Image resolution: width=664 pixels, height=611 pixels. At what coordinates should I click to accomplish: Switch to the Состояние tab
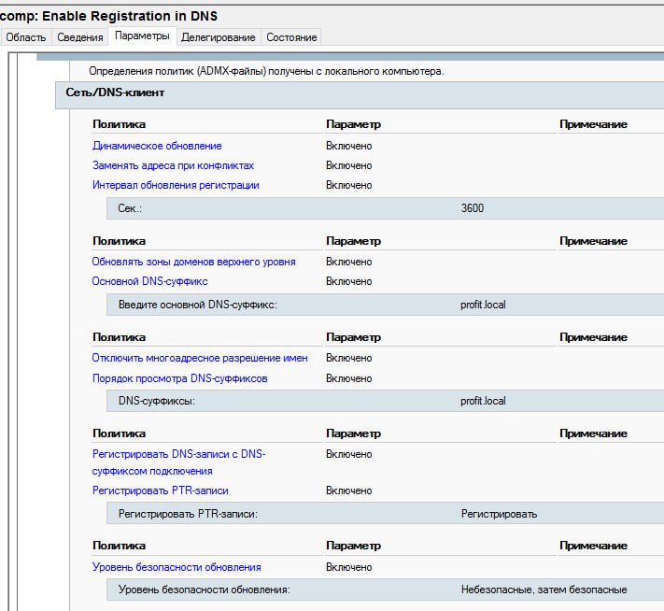pyautogui.click(x=291, y=37)
